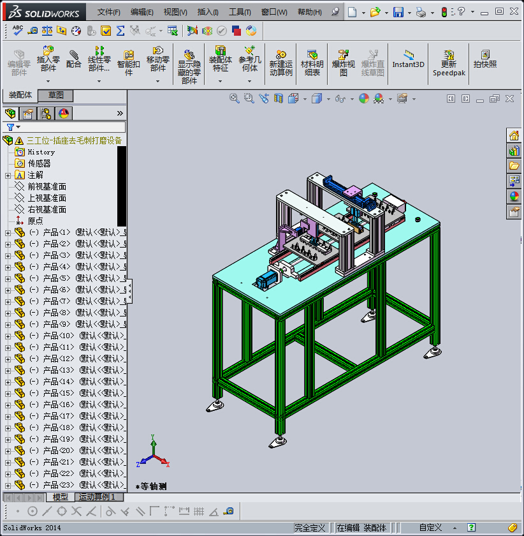Screen dimensions: 524x536
Task: Open Reference Geometry (参考几何体) tool
Action: [250, 59]
